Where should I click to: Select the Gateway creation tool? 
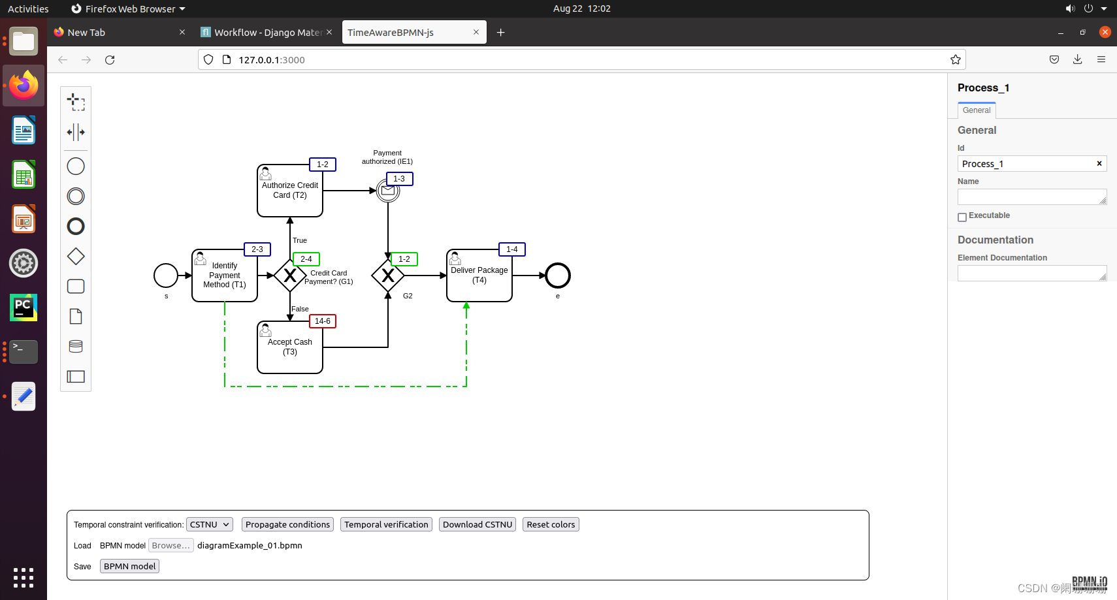pos(76,256)
